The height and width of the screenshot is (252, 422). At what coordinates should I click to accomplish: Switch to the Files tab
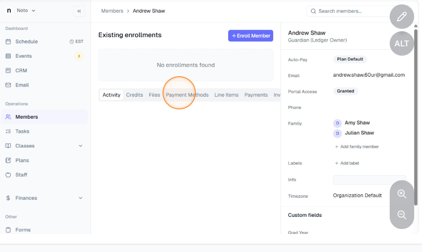tap(155, 95)
